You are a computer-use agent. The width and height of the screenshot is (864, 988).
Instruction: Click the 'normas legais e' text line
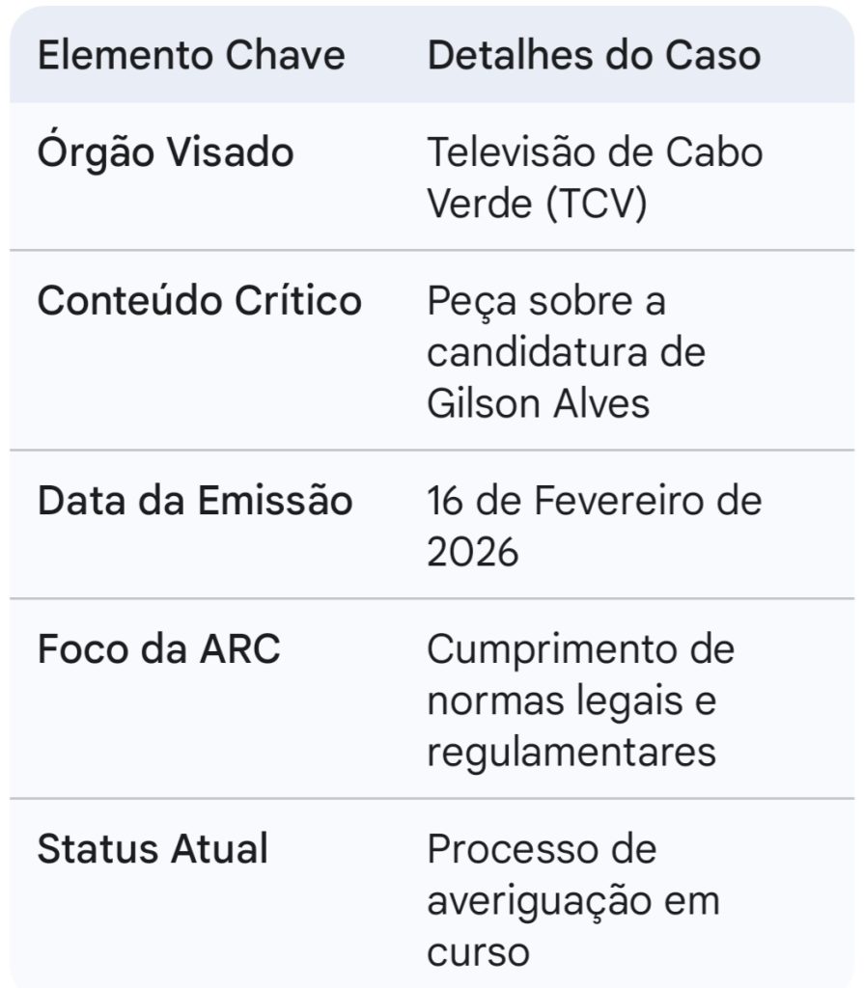[571, 701]
